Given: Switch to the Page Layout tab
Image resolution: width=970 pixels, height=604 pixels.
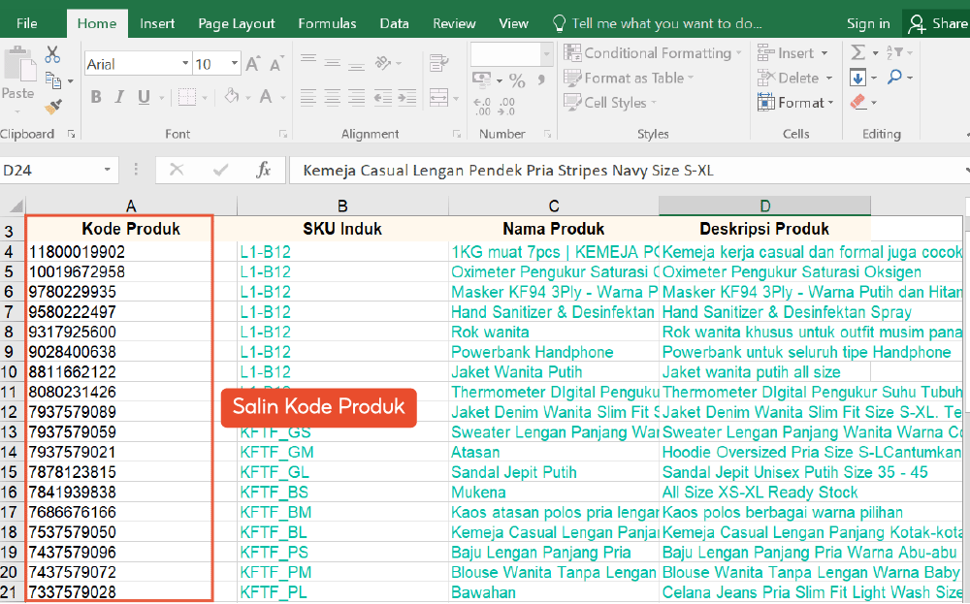Looking at the screenshot, I should pyautogui.click(x=236, y=23).
